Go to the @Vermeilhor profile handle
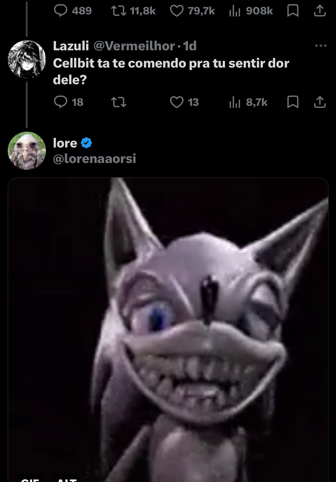This screenshot has height=482, width=336. coord(134,46)
